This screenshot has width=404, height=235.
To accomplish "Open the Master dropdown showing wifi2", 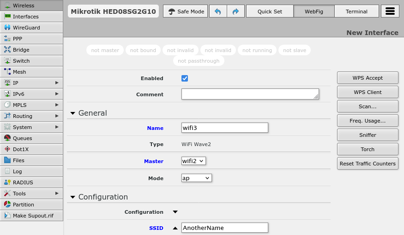I will (193, 161).
